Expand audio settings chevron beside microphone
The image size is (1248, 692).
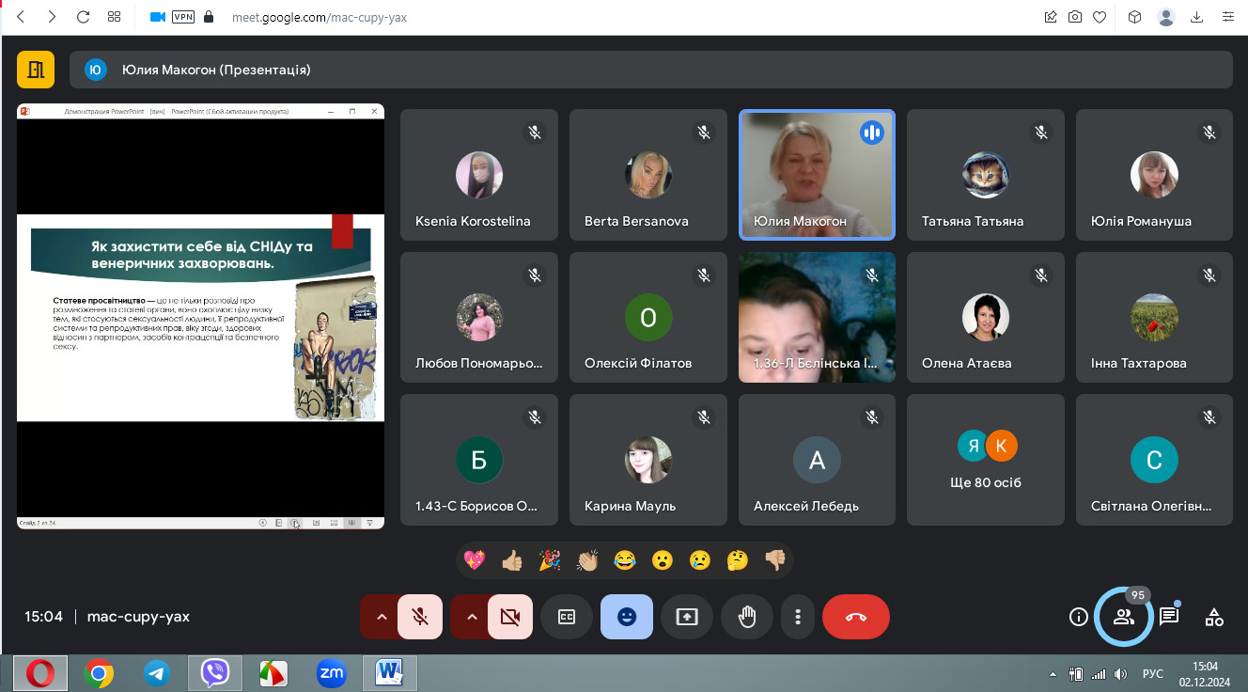coord(382,617)
